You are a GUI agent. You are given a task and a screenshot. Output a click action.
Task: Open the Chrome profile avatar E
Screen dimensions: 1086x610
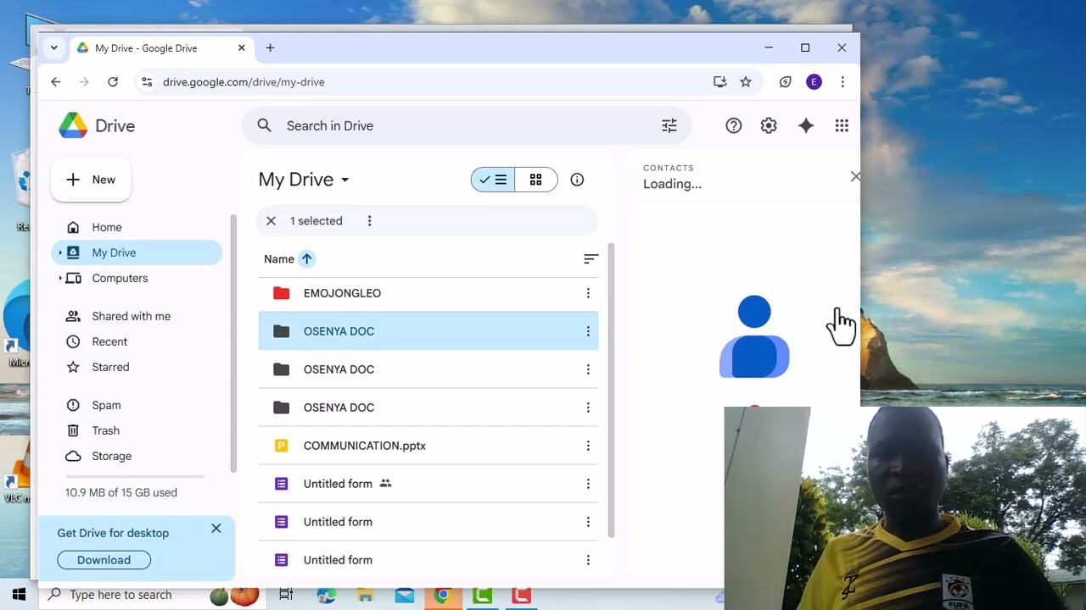click(x=814, y=82)
